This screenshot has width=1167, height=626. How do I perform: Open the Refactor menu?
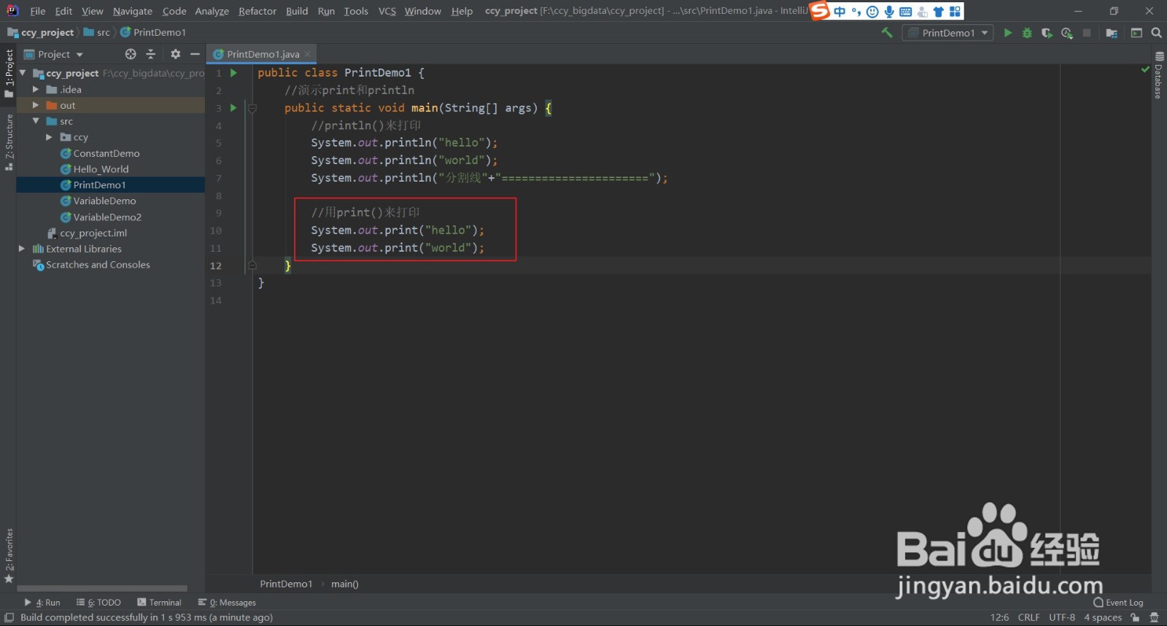(x=257, y=11)
